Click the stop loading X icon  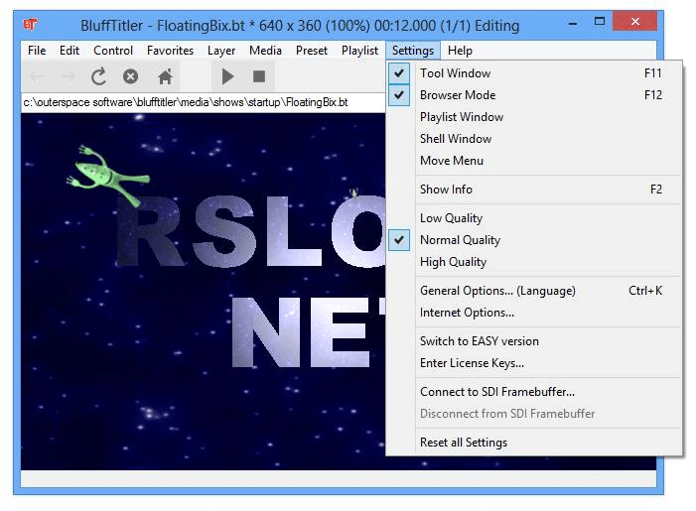[130, 76]
